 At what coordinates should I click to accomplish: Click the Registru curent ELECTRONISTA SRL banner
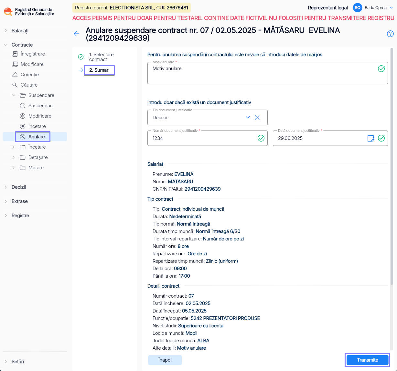pyautogui.click(x=132, y=8)
